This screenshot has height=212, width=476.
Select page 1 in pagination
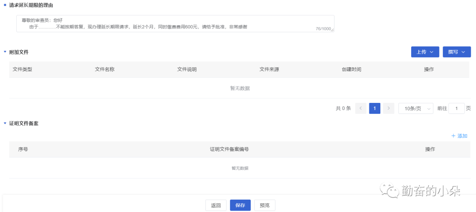point(375,109)
